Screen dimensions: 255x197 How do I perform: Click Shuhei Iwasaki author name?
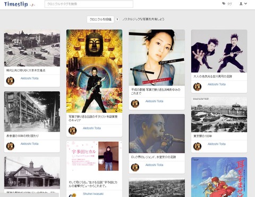coord(93,194)
